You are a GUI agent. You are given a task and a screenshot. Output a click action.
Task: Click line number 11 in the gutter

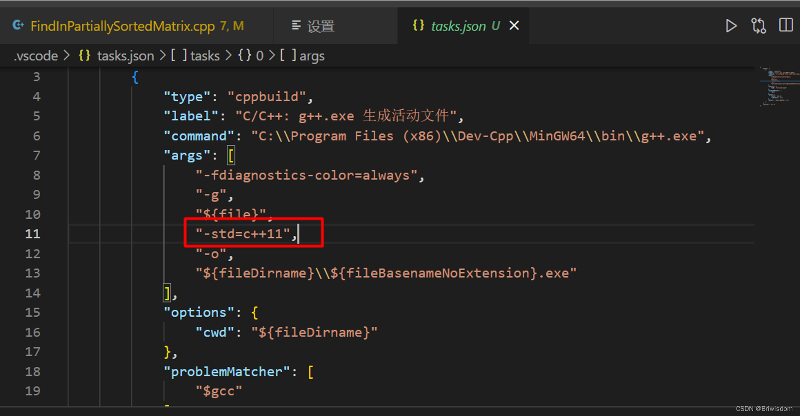click(x=33, y=234)
